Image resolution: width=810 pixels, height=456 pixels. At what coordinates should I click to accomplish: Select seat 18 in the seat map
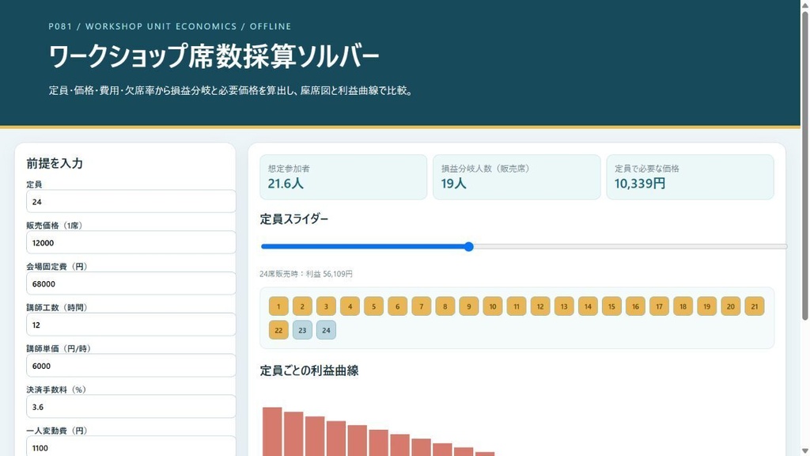tap(683, 306)
